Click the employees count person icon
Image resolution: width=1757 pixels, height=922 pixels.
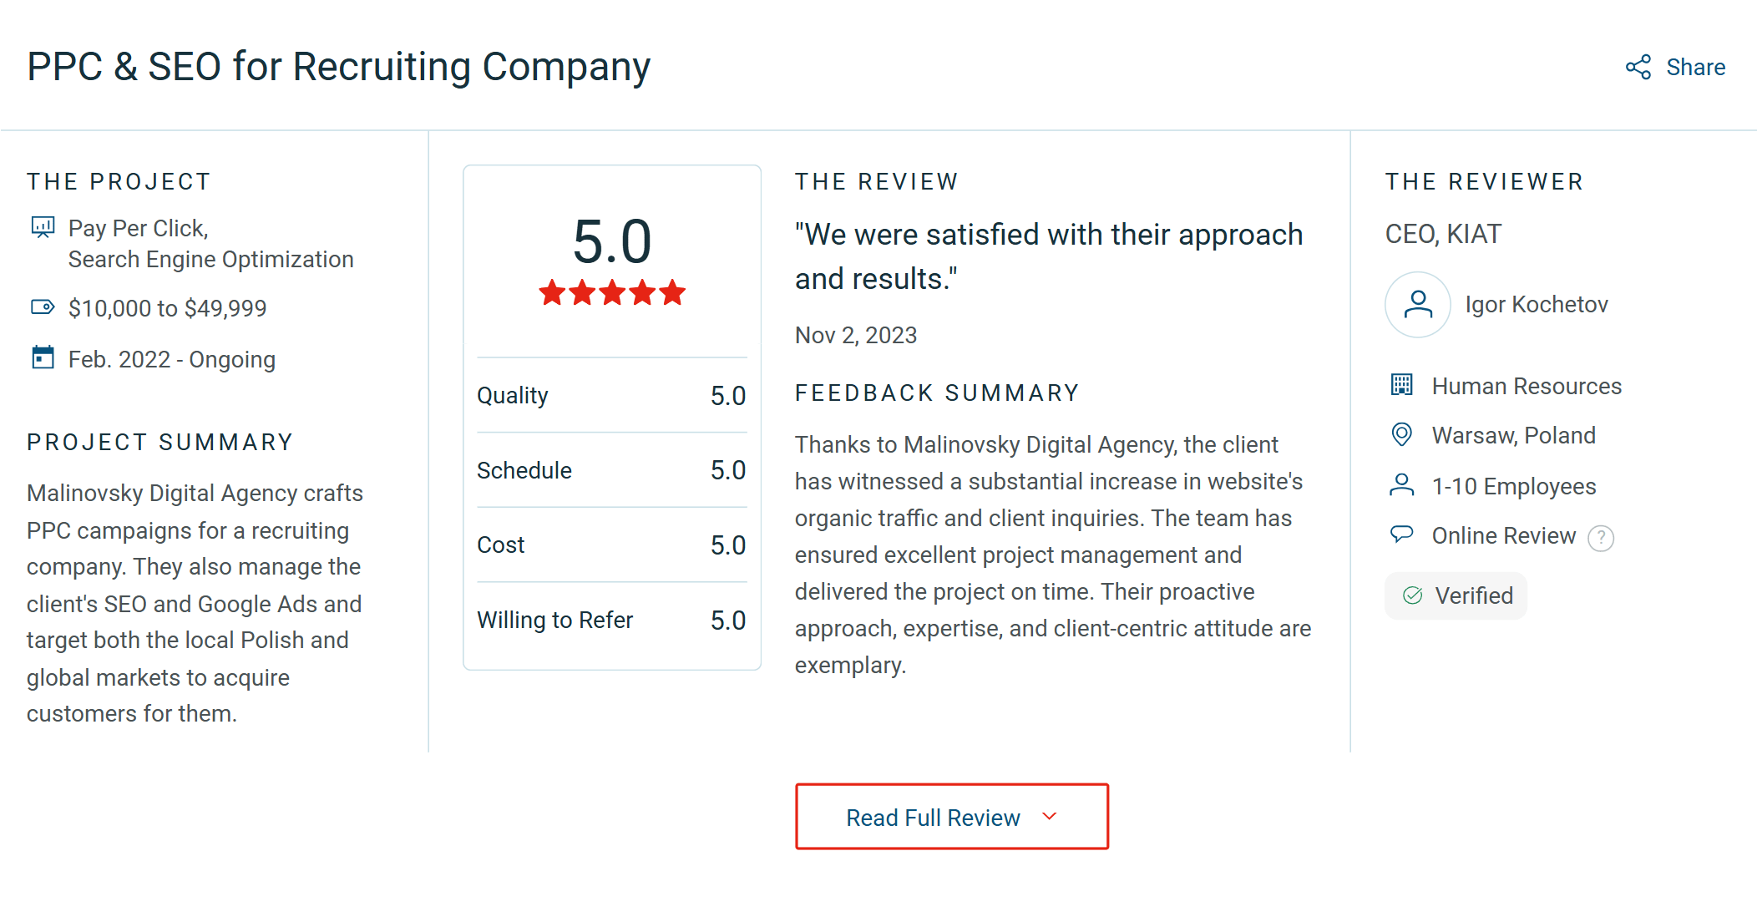point(1401,485)
